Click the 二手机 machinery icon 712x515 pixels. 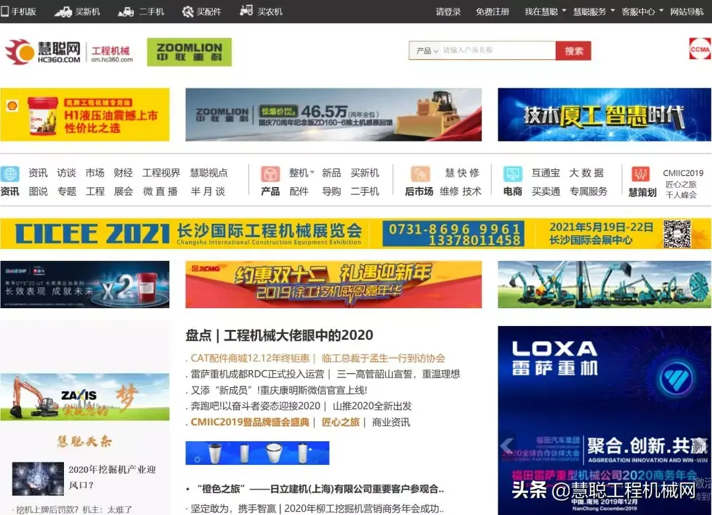click(126, 12)
